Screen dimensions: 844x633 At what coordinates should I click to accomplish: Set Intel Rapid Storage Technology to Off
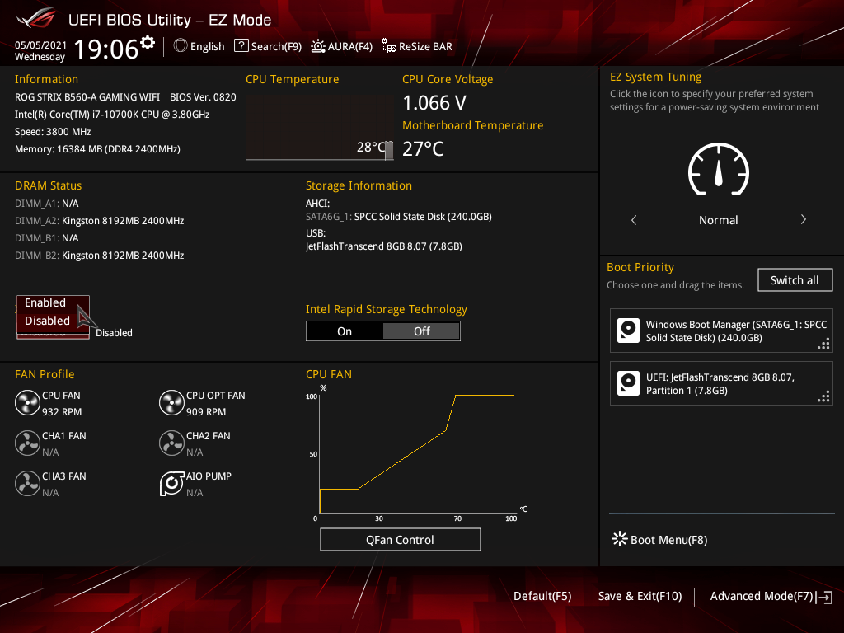(421, 331)
